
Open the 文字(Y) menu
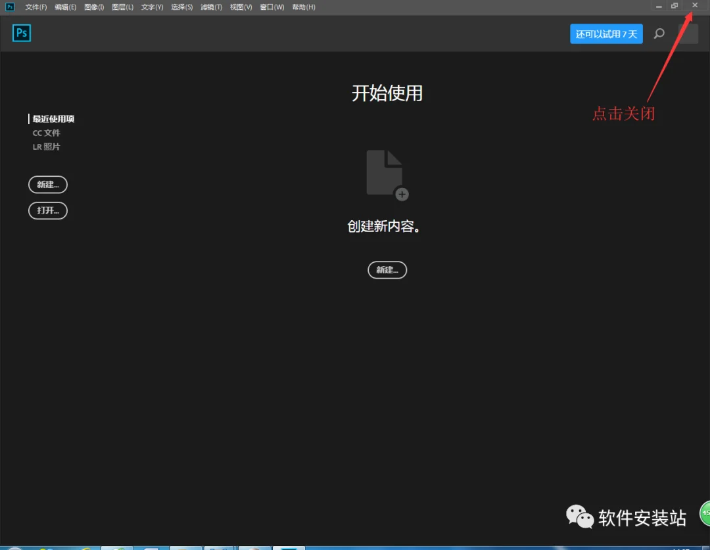click(152, 7)
